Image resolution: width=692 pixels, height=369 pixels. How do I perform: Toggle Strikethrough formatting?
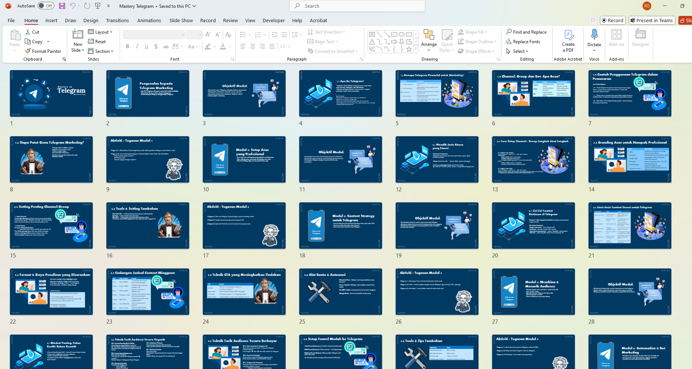(x=166, y=47)
